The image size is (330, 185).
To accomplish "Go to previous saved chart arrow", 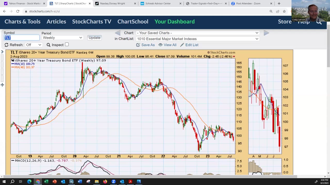I will pos(118,33).
